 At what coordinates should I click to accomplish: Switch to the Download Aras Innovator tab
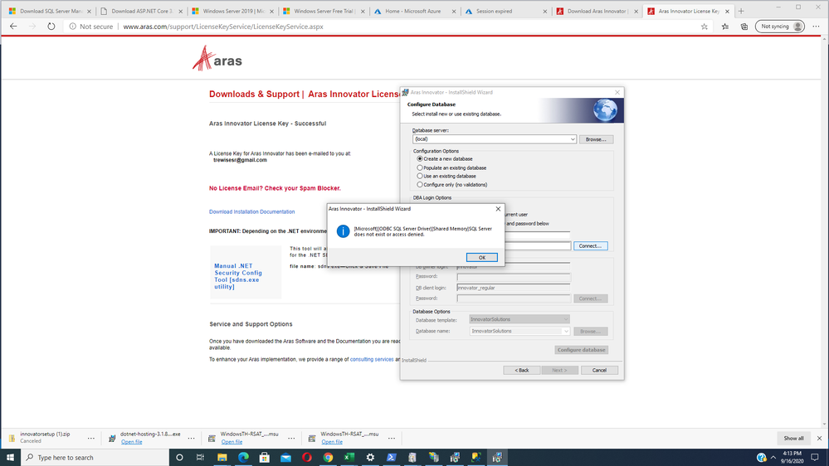tap(597, 12)
